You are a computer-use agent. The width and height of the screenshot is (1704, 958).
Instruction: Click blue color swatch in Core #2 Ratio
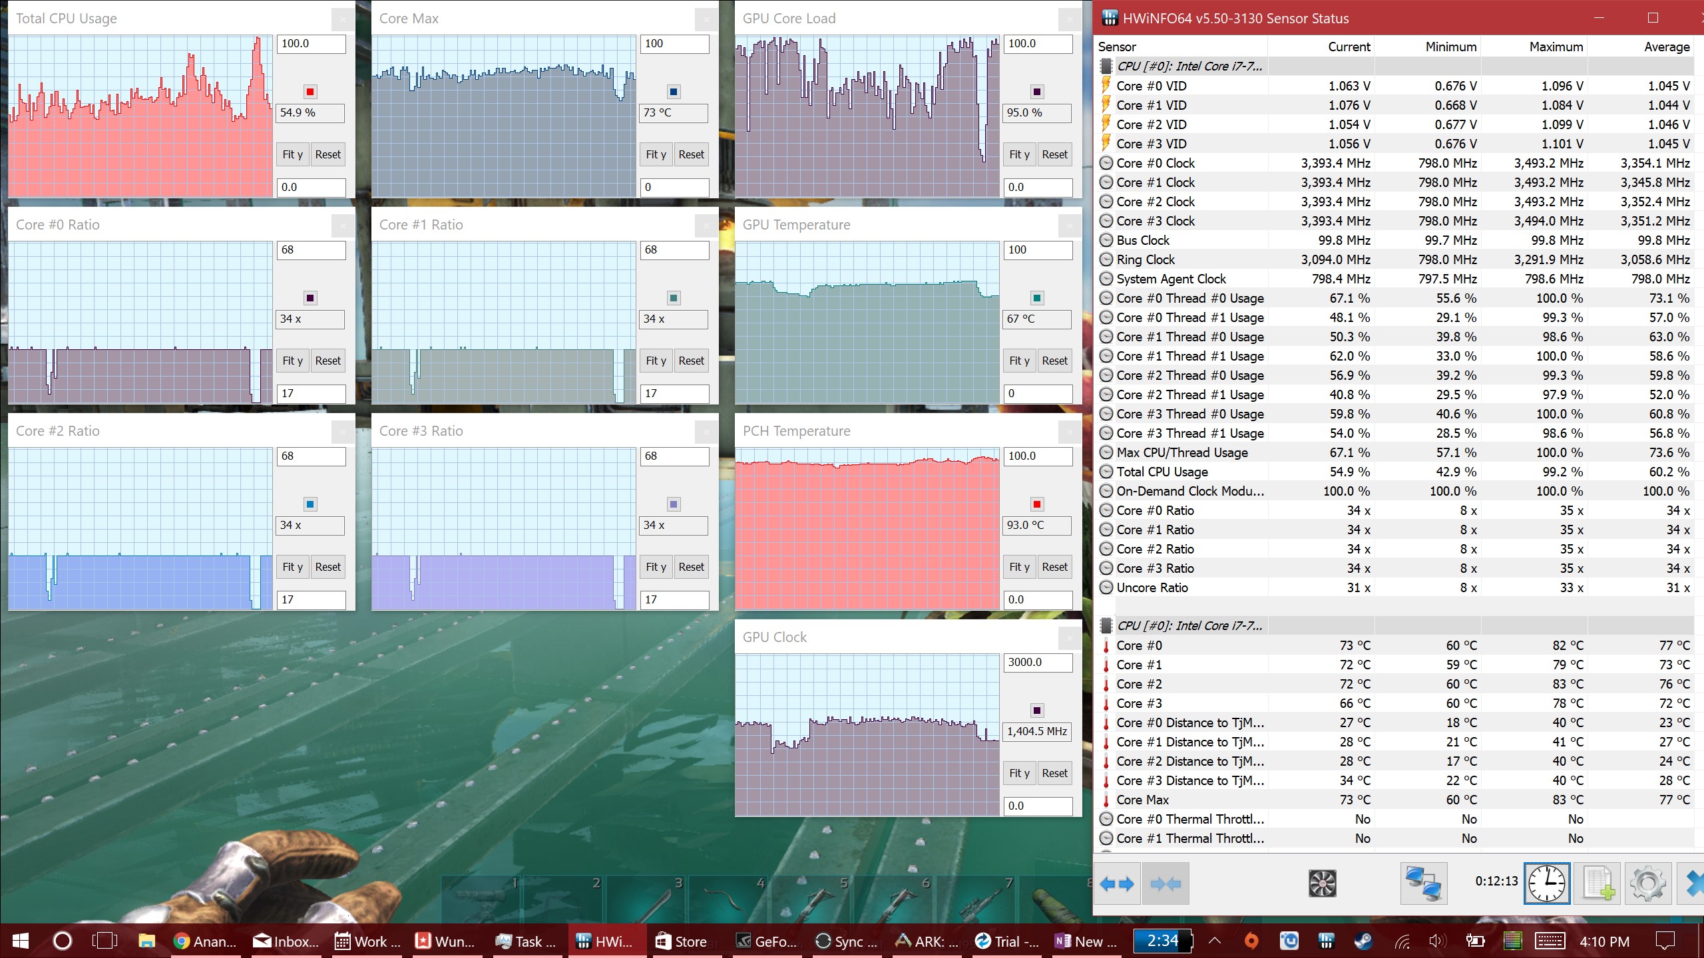(310, 504)
